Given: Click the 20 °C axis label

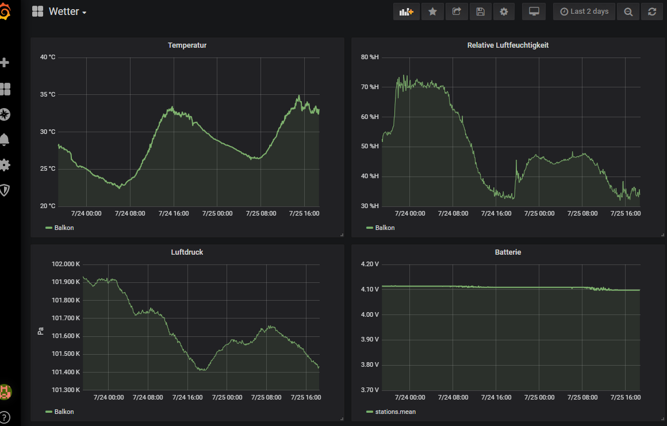Looking at the screenshot, I should [x=48, y=206].
